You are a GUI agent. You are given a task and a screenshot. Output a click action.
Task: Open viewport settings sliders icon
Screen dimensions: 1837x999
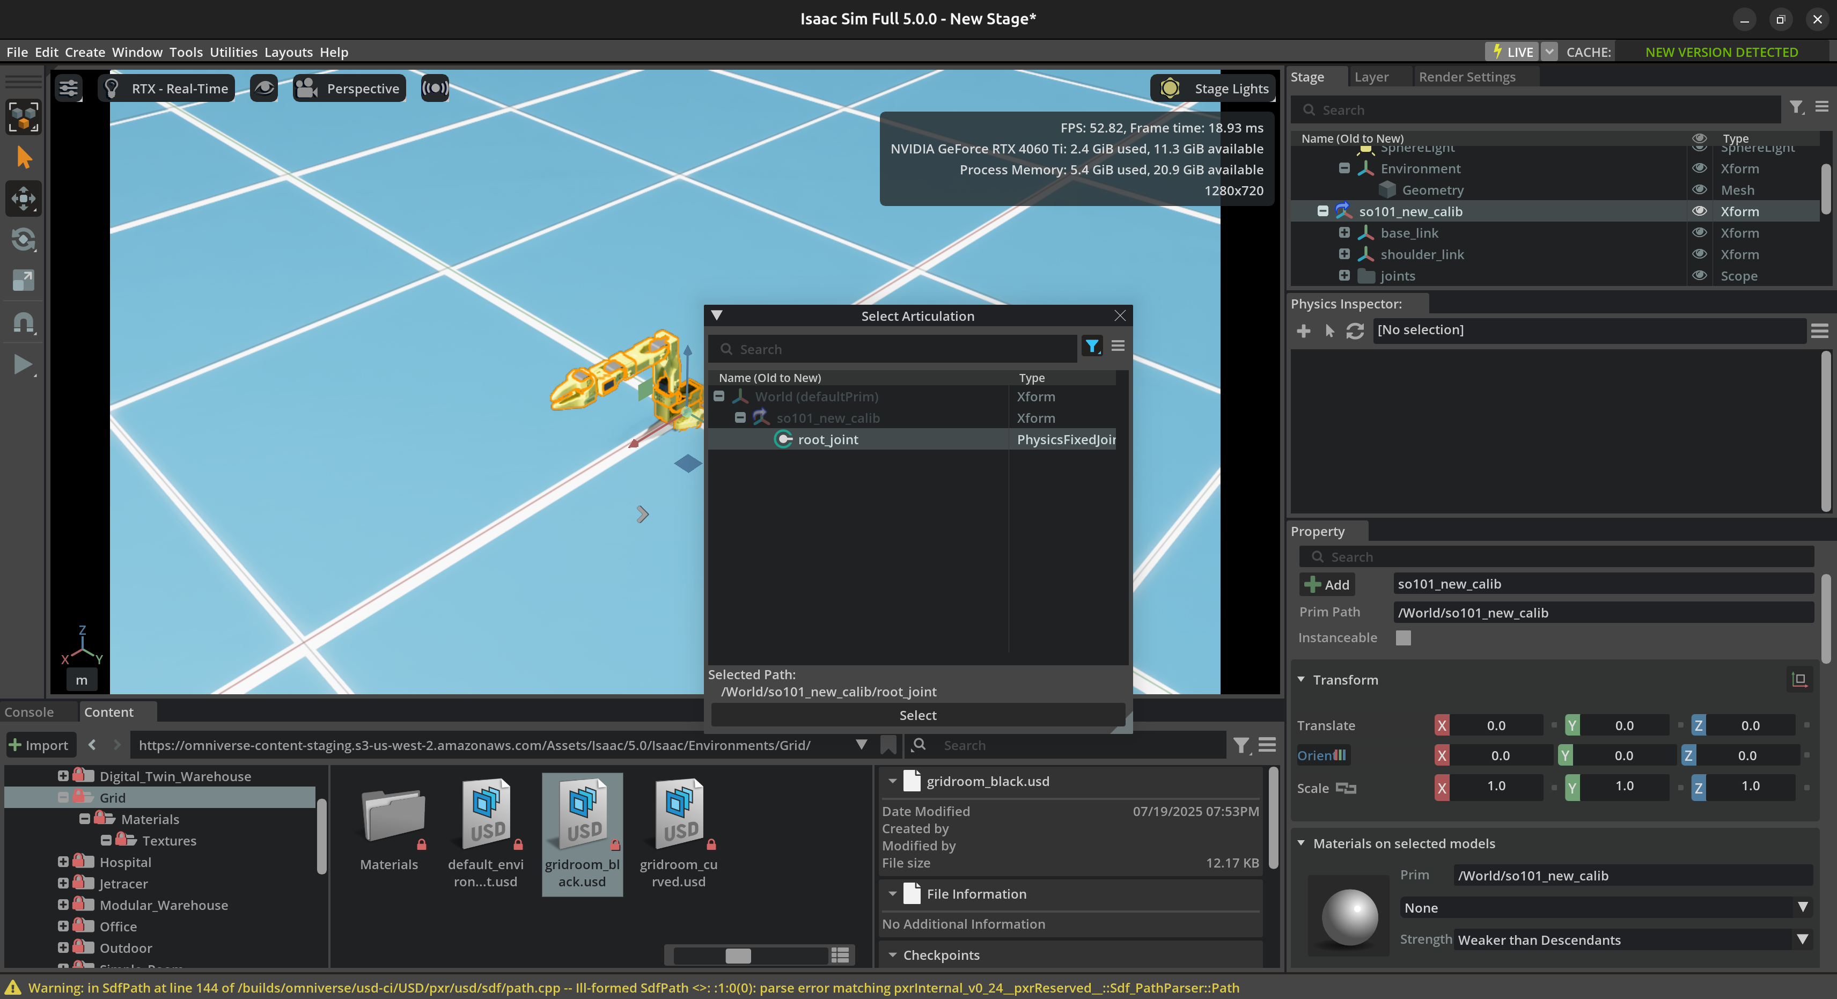coord(69,89)
